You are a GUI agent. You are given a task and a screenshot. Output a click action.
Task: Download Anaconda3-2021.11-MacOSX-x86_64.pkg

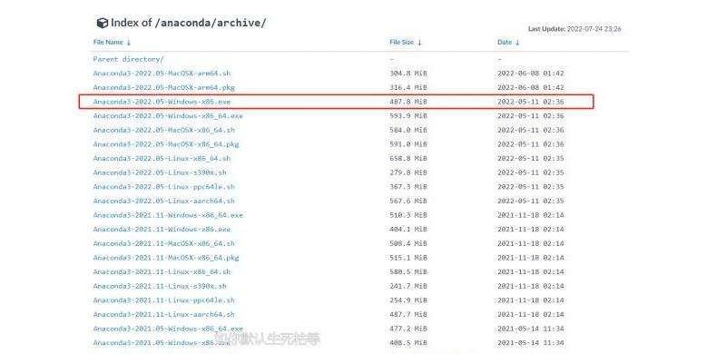(x=166, y=258)
